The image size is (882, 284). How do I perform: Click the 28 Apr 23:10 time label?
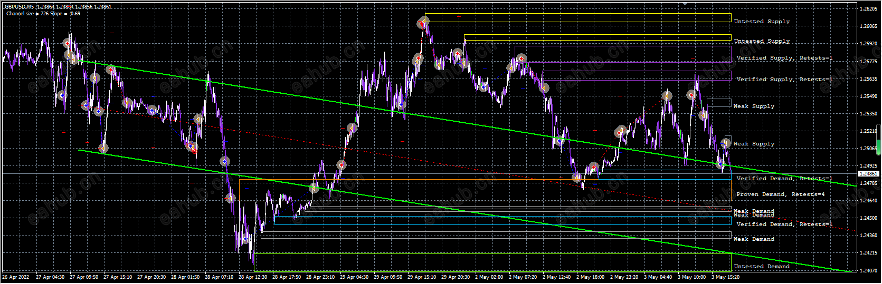click(x=320, y=277)
